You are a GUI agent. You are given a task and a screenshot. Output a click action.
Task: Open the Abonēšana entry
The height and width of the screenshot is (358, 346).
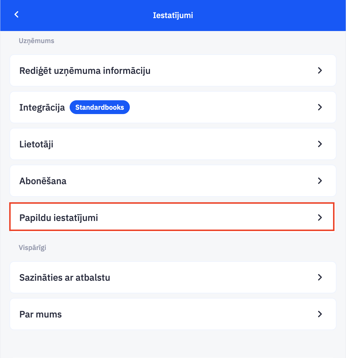[43, 181]
